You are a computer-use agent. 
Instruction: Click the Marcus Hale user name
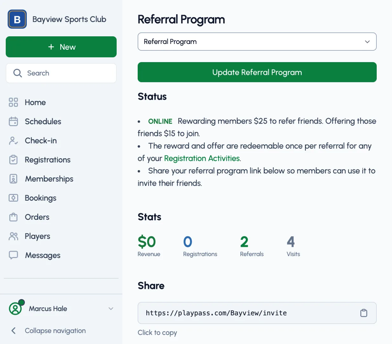[x=48, y=309]
